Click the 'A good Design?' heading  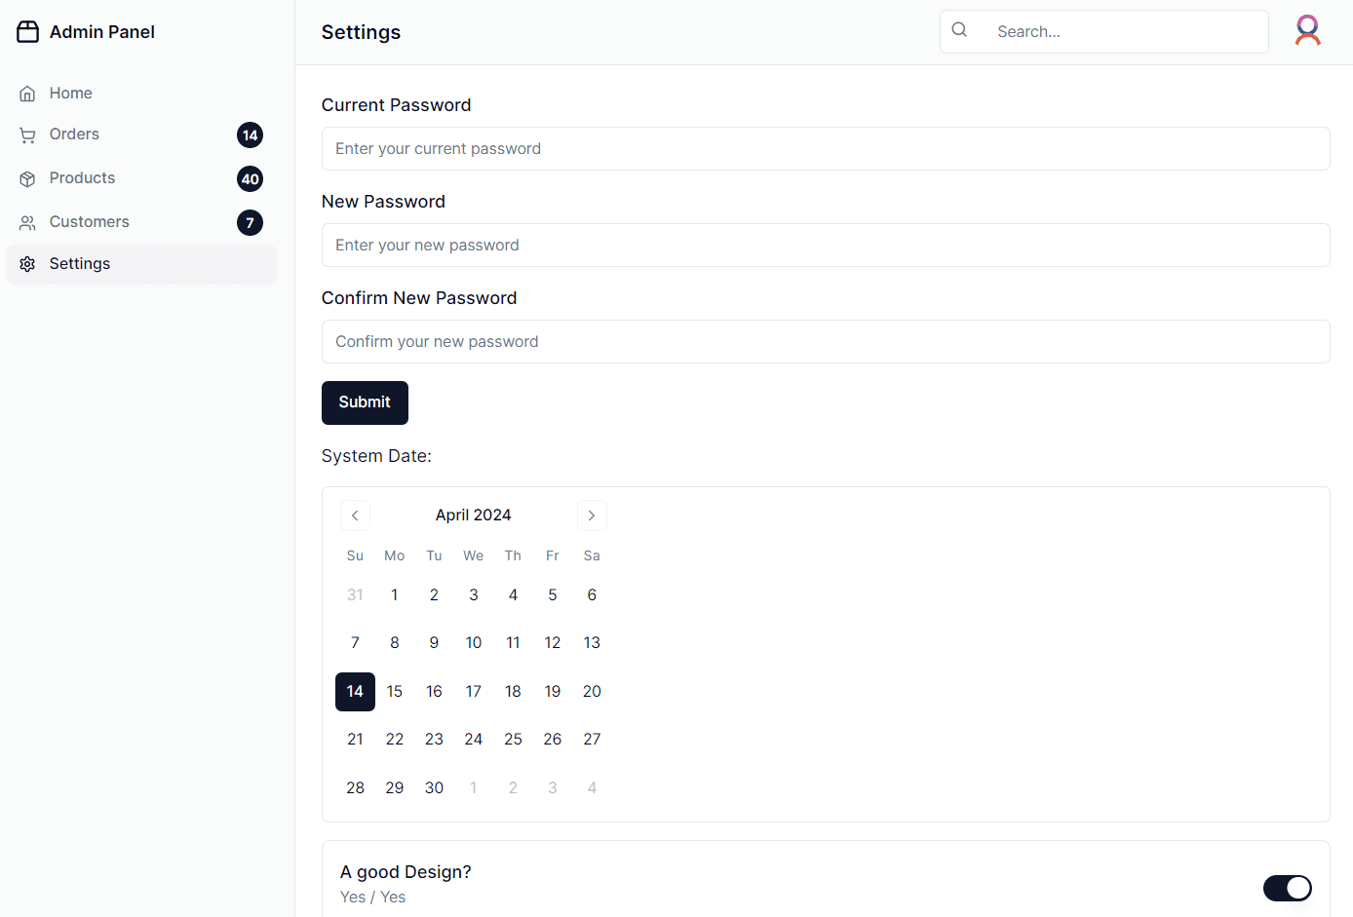(x=406, y=872)
